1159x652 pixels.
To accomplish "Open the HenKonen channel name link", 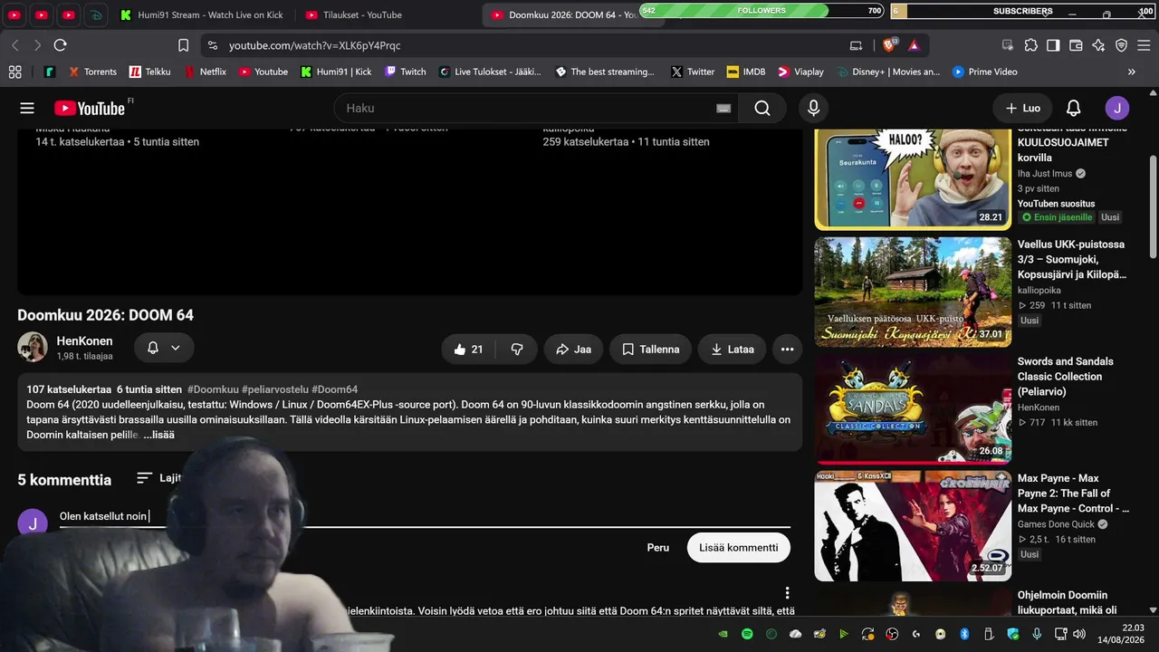I will [85, 341].
